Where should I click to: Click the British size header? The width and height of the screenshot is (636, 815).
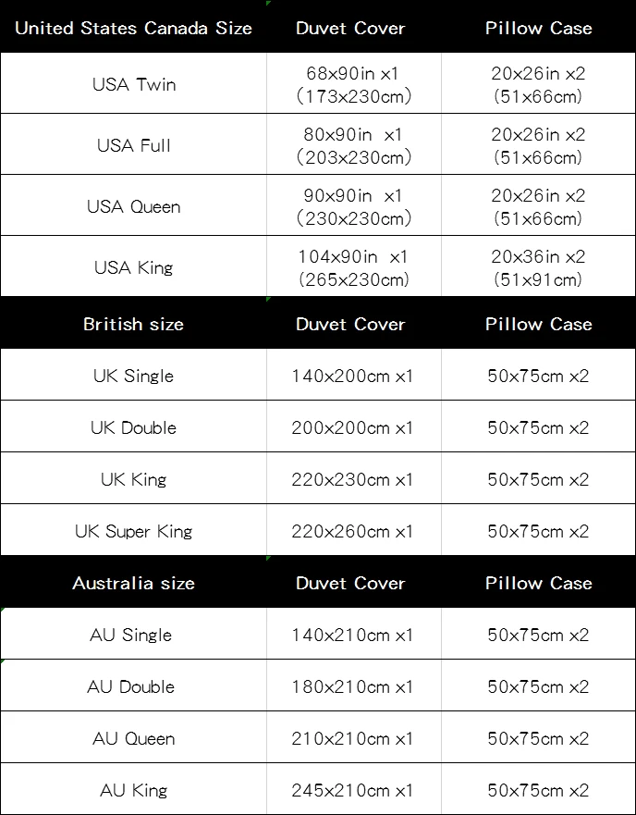tap(133, 324)
